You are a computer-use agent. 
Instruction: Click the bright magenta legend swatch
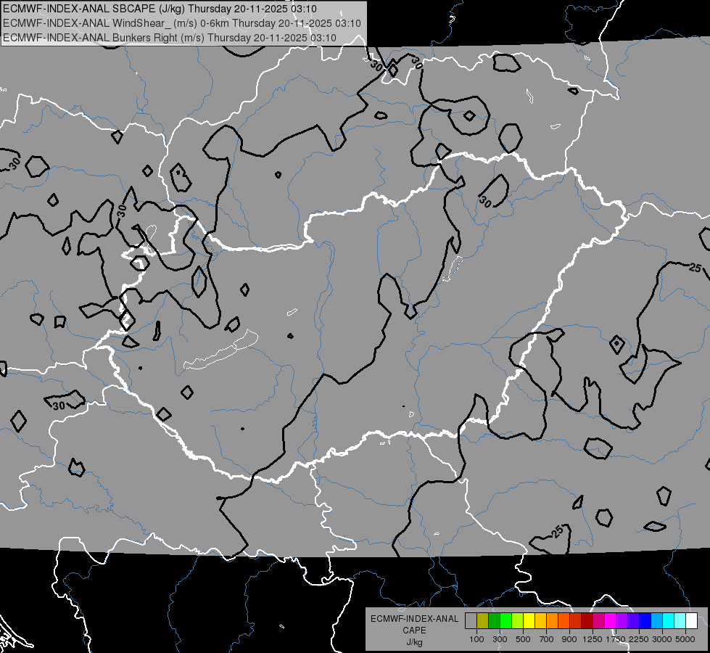pos(611,620)
